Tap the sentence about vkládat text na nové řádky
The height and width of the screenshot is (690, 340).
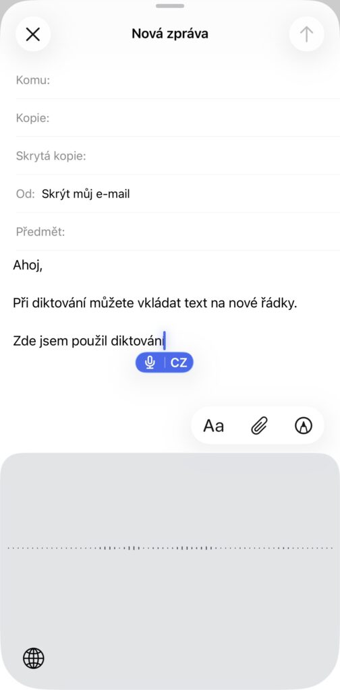[x=155, y=303]
